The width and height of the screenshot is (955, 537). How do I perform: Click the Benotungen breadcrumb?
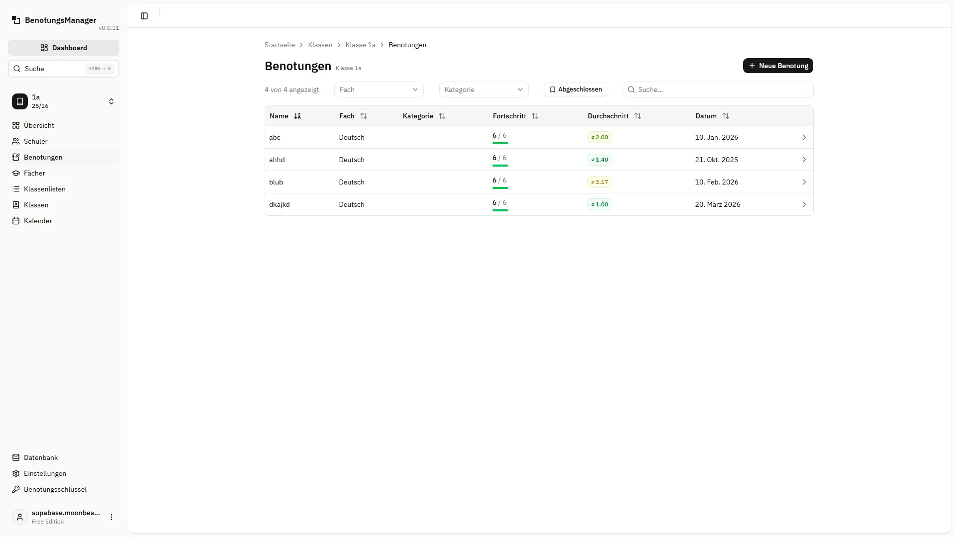[x=407, y=45]
